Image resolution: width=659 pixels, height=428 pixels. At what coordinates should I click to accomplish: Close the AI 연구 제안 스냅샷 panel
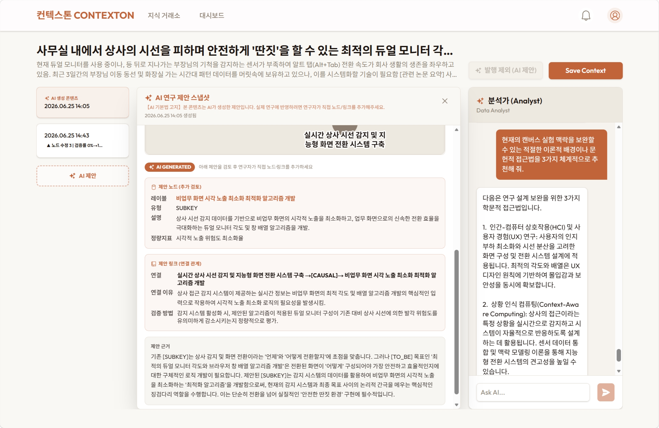[x=445, y=101]
